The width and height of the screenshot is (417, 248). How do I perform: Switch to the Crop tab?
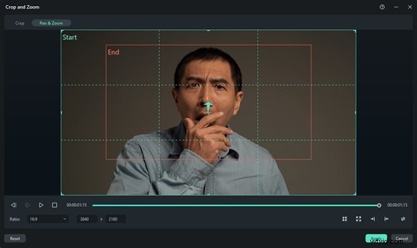[x=19, y=23]
